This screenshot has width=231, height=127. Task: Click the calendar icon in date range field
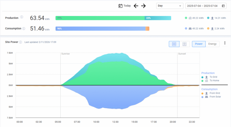click(x=223, y=6)
